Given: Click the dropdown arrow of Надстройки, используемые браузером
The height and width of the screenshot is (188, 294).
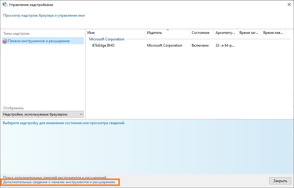Looking at the screenshot, I should point(81,114).
